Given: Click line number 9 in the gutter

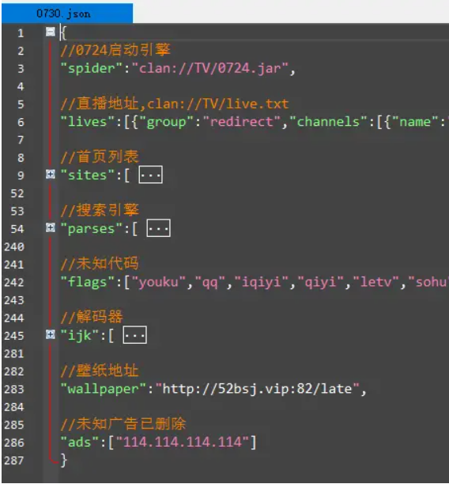Looking at the screenshot, I should [x=21, y=175].
